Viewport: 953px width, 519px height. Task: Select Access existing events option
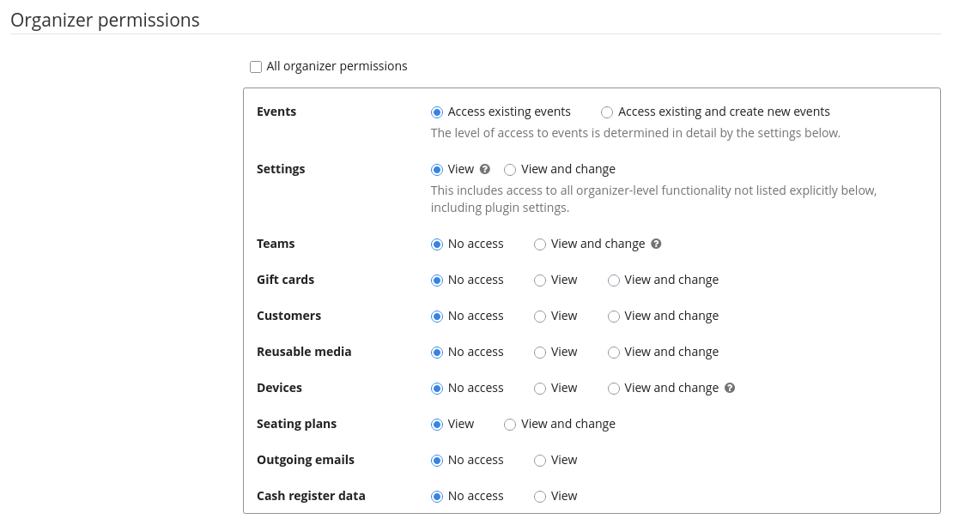(437, 112)
